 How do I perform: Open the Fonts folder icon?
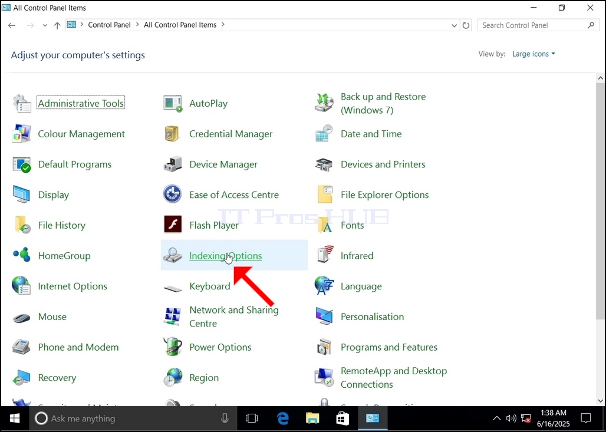click(324, 225)
